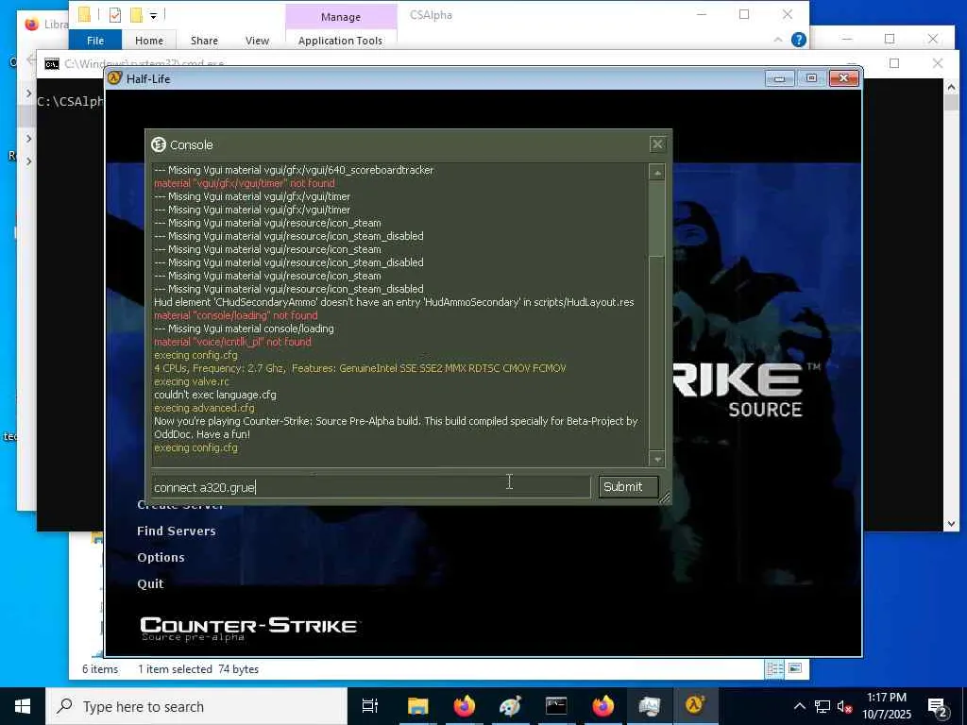
Task: Open Options in the game menu
Action: click(161, 557)
